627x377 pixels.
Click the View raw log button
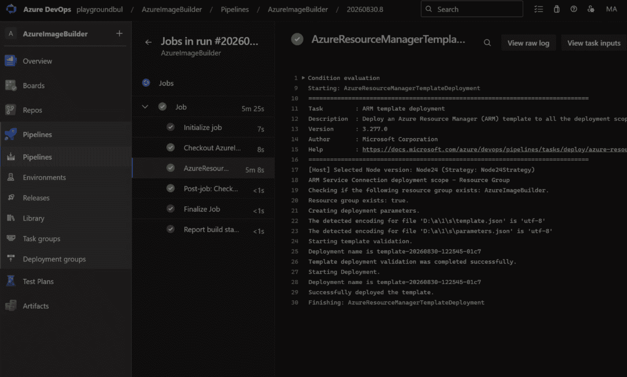click(528, 43)
